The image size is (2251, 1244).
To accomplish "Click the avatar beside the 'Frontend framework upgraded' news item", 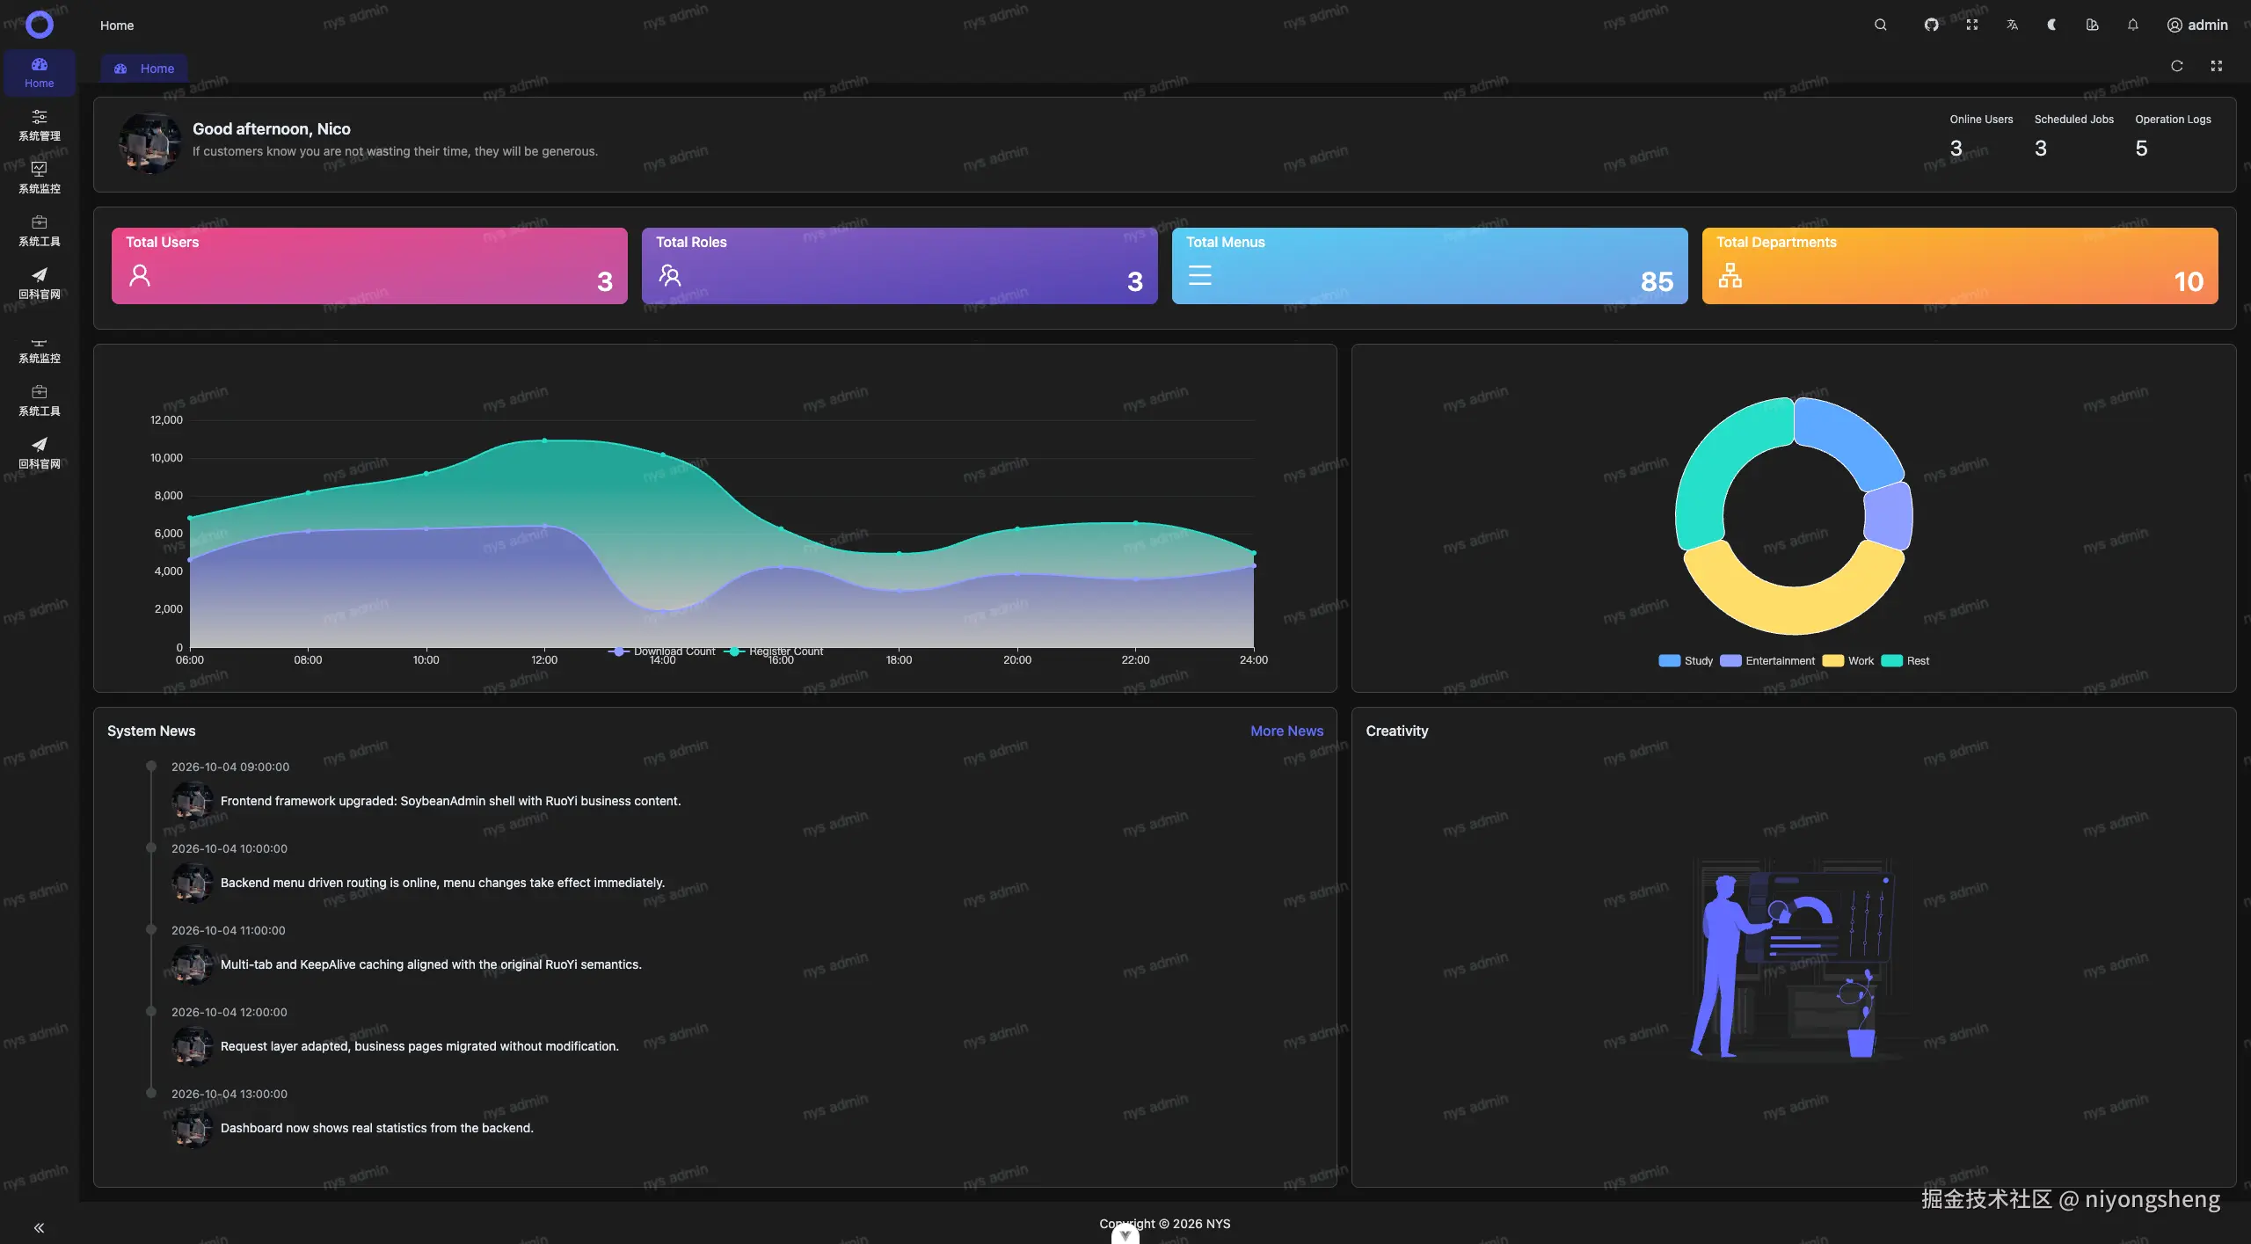I will [192, 801].
